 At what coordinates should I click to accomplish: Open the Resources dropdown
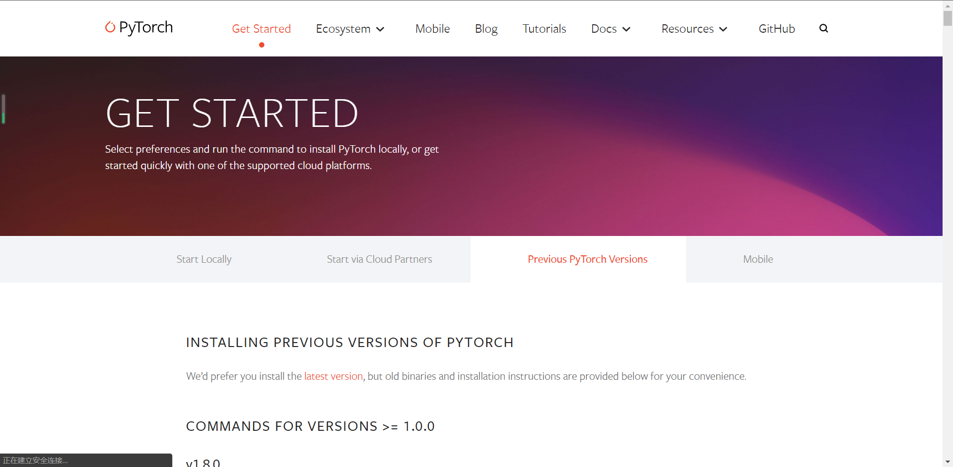point(694,29)
